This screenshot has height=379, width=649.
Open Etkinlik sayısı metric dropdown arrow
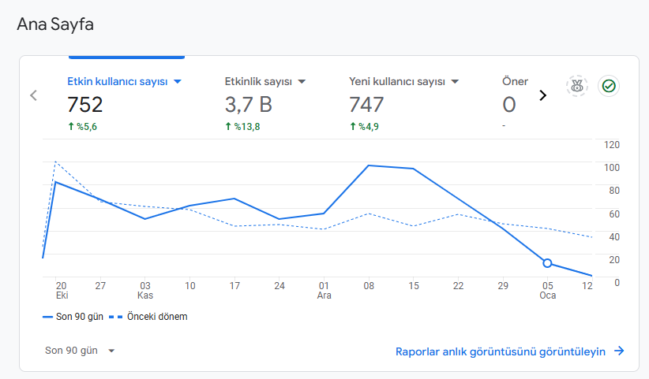(302, 82)
